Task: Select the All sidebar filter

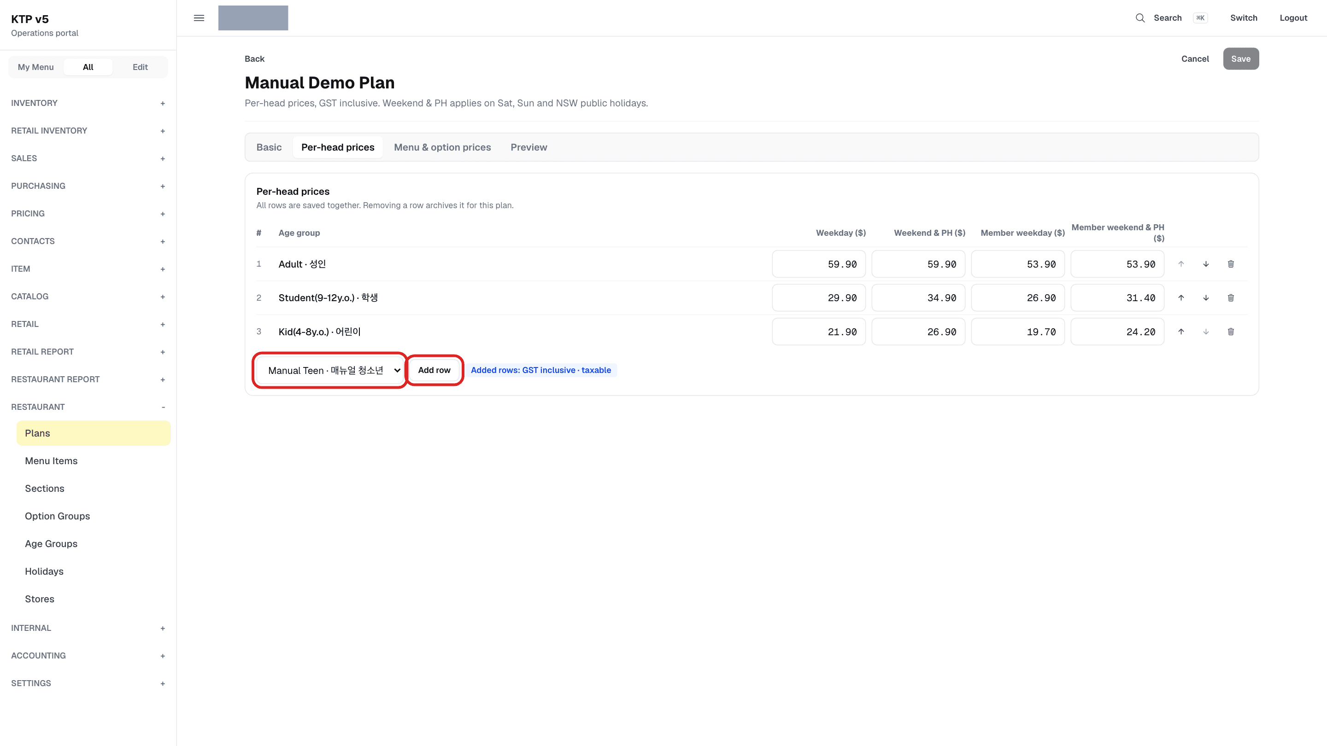Action: click(x=88, y=67)
